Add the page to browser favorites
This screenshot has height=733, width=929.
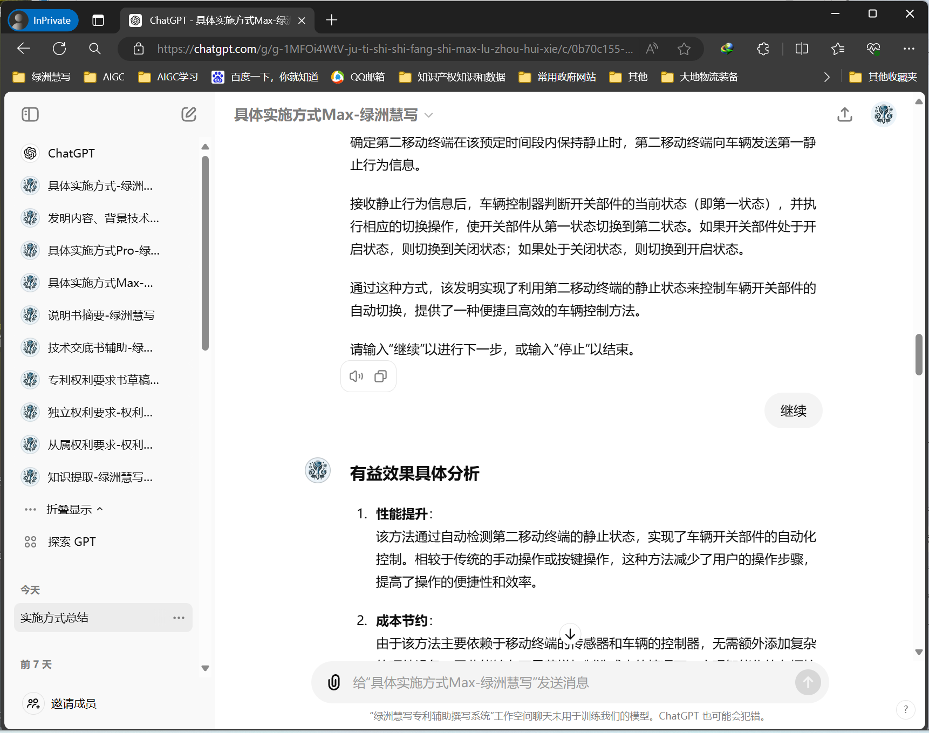pyautogui.click(x=684, y=49)
